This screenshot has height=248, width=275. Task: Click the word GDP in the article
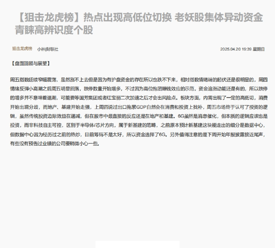point(142,107)
